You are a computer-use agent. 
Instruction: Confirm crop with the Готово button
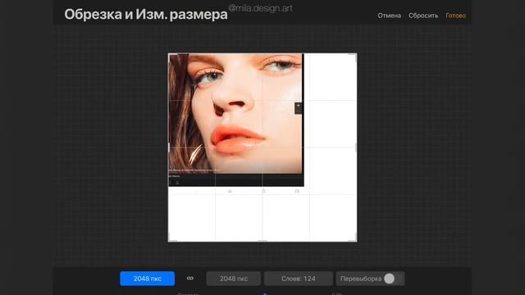[x=455, y=16]
